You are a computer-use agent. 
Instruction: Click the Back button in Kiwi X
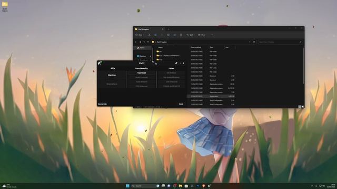(x=181, y=104)
